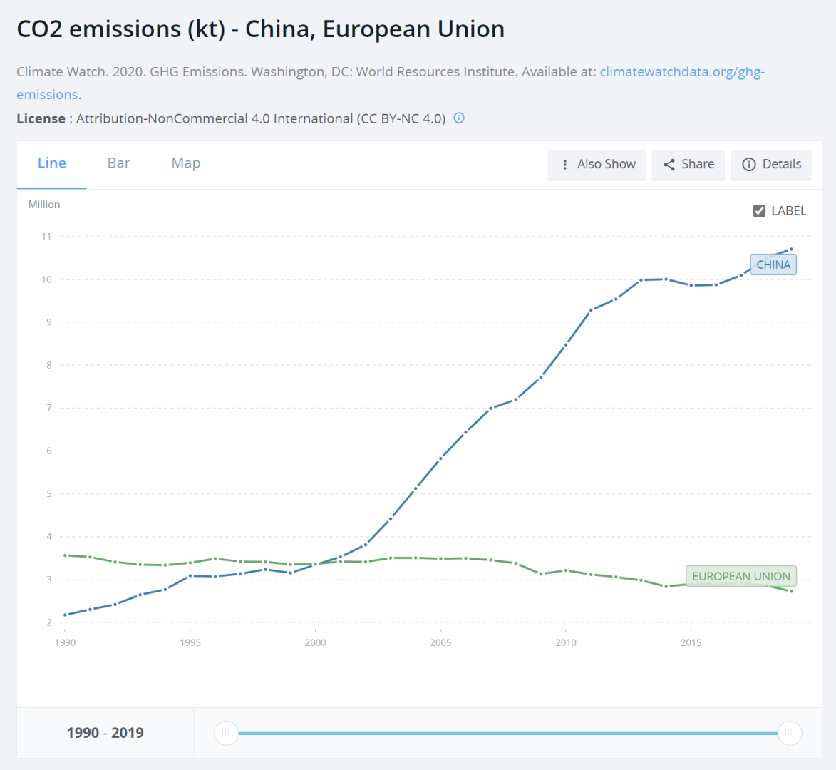The width and height of the screenshot is (836, 770).
Task: Uncheck the LABEL checkbox
Action: point(759,211)
